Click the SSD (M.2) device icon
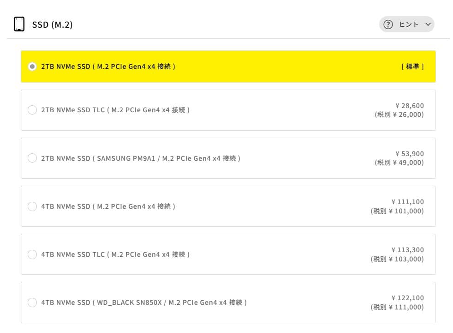The width and height of the screenshot is (453, 333). click(x=19, y=24)
